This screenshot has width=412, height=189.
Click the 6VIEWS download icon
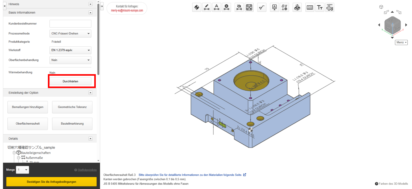click(330, 7)
